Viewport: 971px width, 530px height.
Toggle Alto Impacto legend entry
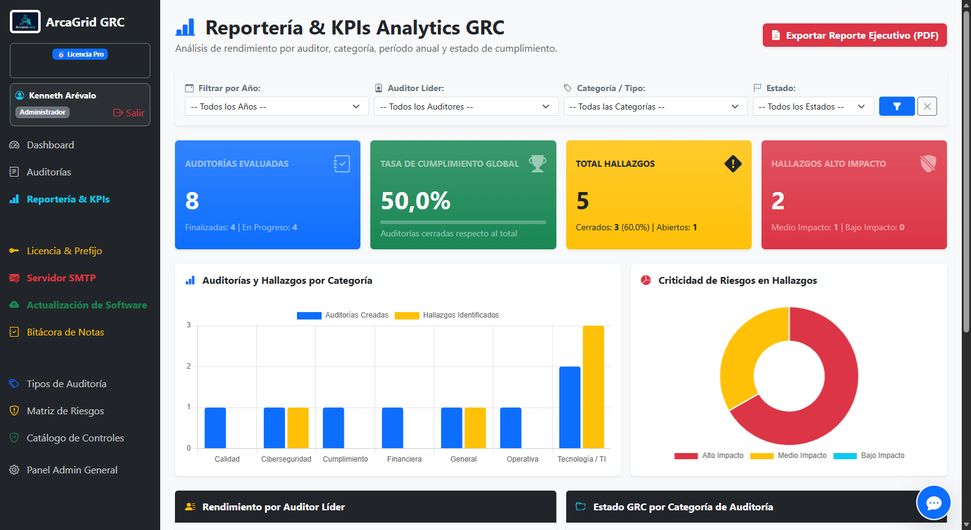(709, 456)
